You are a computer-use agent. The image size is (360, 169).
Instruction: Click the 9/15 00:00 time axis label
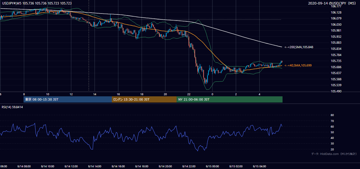coord(212,166)
